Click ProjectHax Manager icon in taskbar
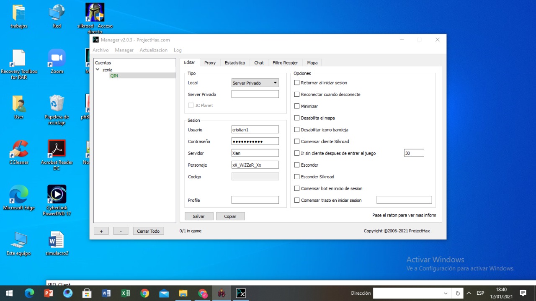This screenshot has height=301, width=536. (x=241, y=293)
